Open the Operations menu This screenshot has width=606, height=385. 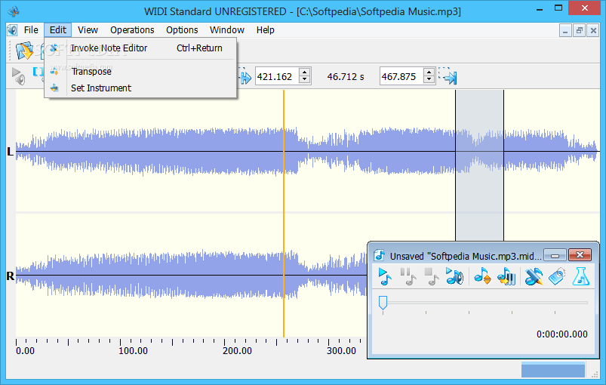(x=132, y=29)
